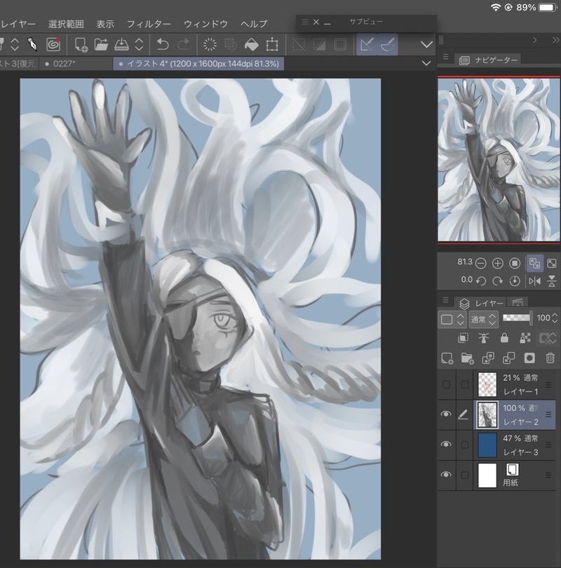The height and width of the screenshot is (568, 561).
Task: Toggle Fit to Navigator button
Action: 534,264
